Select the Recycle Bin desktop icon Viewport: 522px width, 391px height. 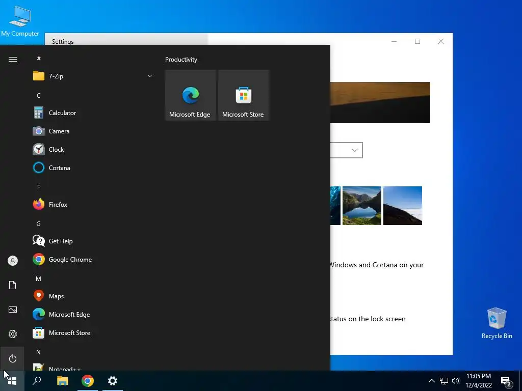[x=497, y=323]
